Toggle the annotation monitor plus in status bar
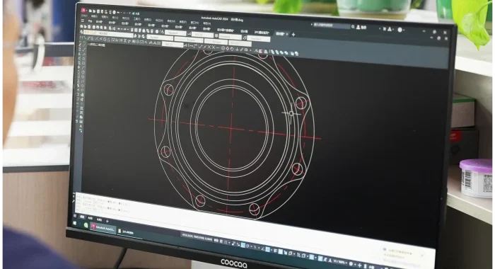This screenshot has width=495, height=269. [x=359, y=265]
